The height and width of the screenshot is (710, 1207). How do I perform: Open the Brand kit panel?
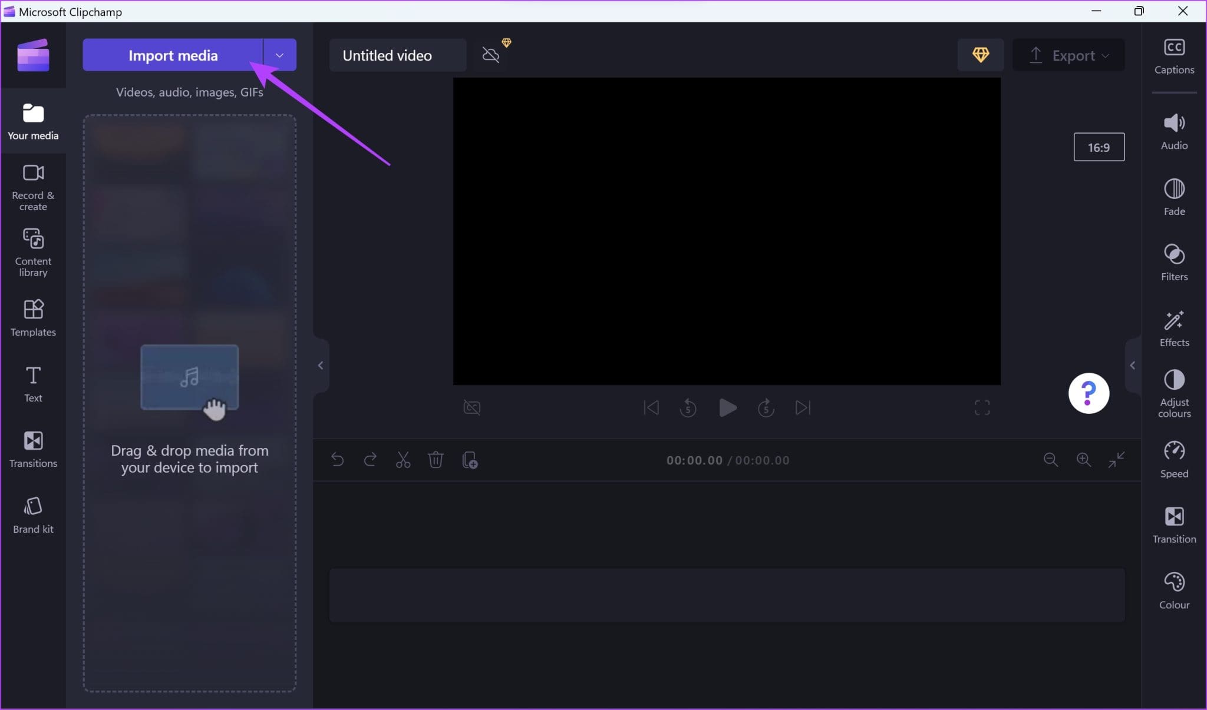(33, 514)
